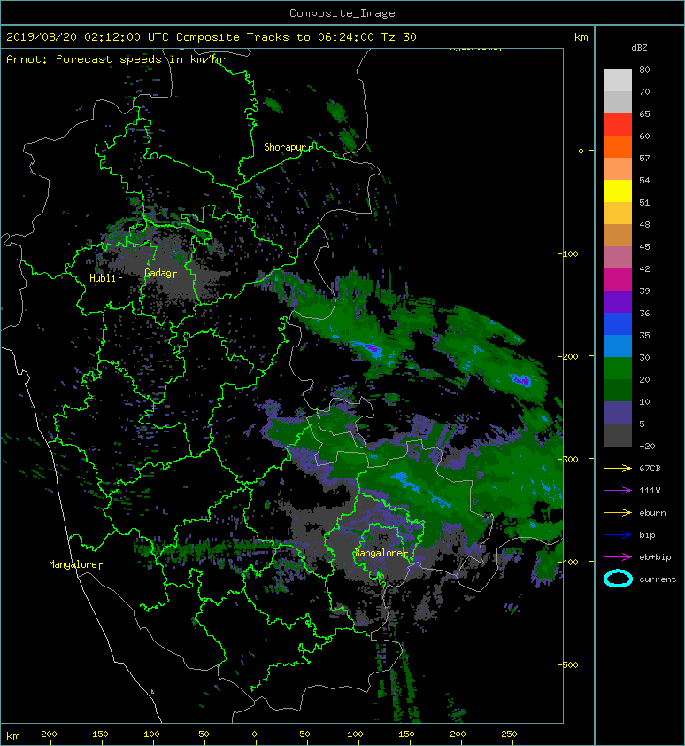Click the 2019/08/20 02:12:00 UTC timestamp line
The width and height of the screenshot is (685, 746).
(211, 37)
